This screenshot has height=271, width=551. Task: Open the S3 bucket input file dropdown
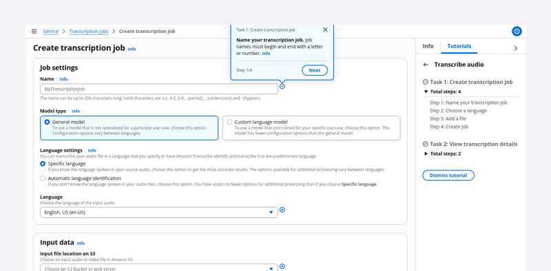coord(159,268)
